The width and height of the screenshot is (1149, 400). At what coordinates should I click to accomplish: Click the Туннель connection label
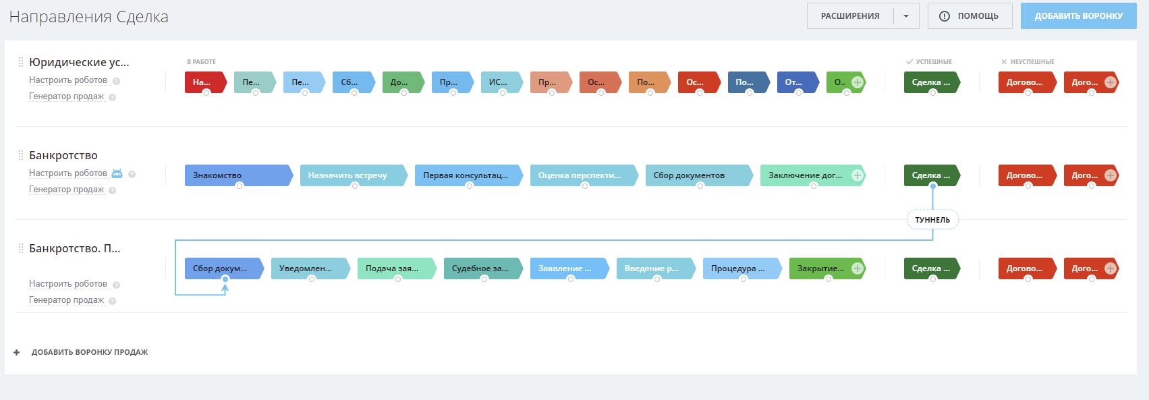(932, 220)
